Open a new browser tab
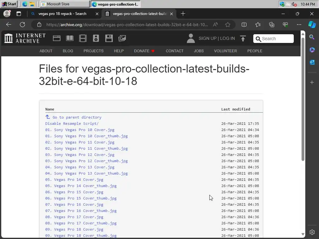 click(183, 14)
